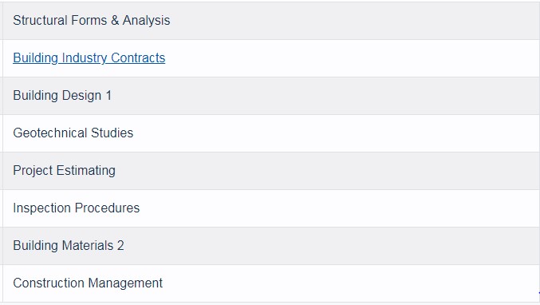Click the Construction Management entry
This screenshot has width=540, height=305.
tap(88, 283)
